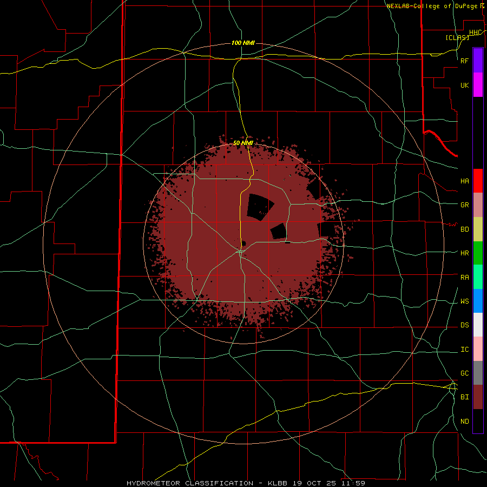
Task: Select the GR pink legend swatch
Action: [478, 205]
